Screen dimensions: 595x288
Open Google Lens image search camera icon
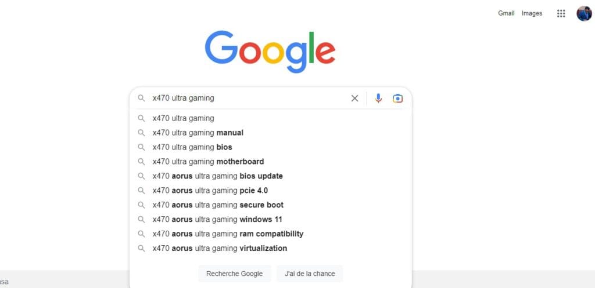[397, 99]
